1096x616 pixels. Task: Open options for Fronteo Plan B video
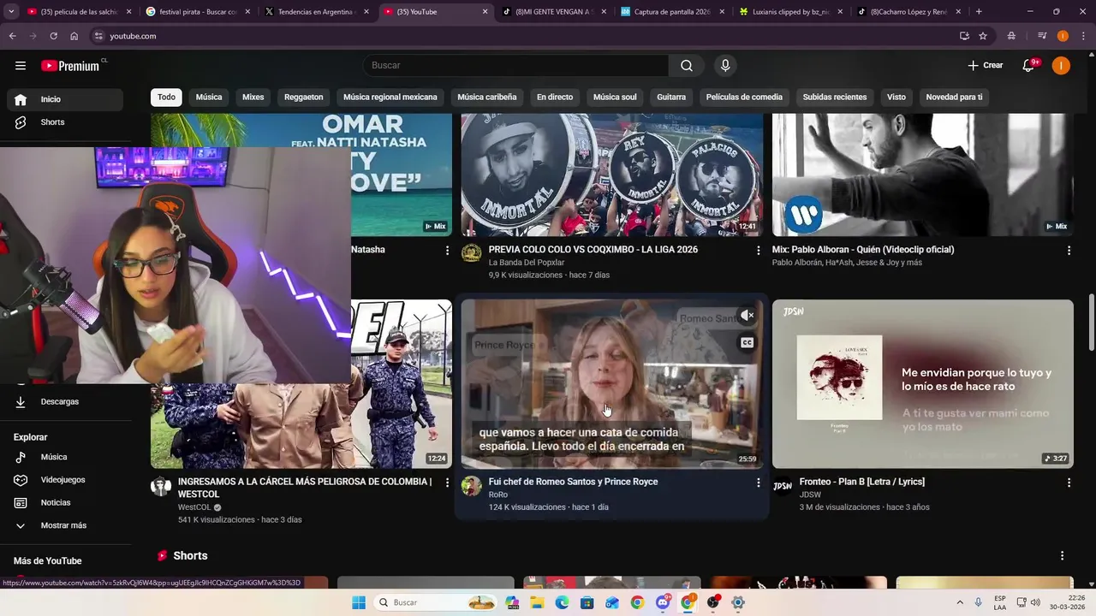[x=1069, y=483]
